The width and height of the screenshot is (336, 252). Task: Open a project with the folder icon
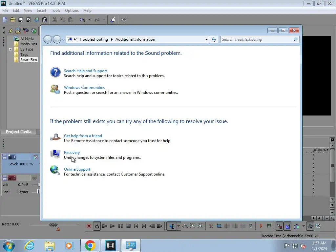[x=13, y=20]
